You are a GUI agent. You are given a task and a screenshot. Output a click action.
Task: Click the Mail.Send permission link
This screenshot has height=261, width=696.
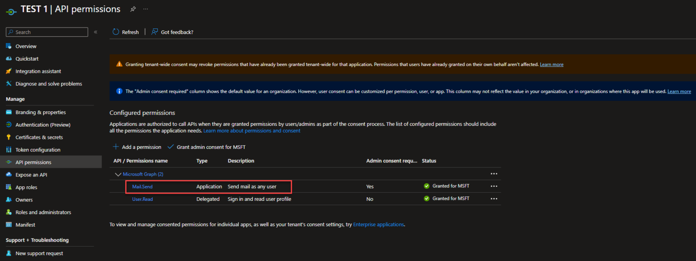click(142, 186)
